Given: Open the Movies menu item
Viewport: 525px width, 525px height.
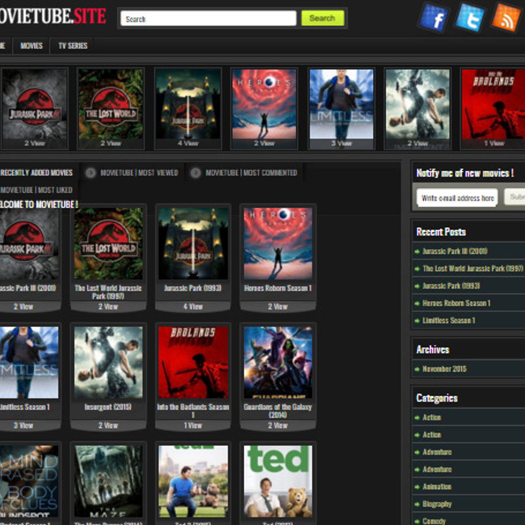Looking at the screenshot, I should point(31,45).
